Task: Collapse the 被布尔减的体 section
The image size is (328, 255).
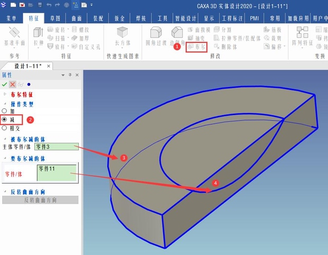Action: point(5,139)
